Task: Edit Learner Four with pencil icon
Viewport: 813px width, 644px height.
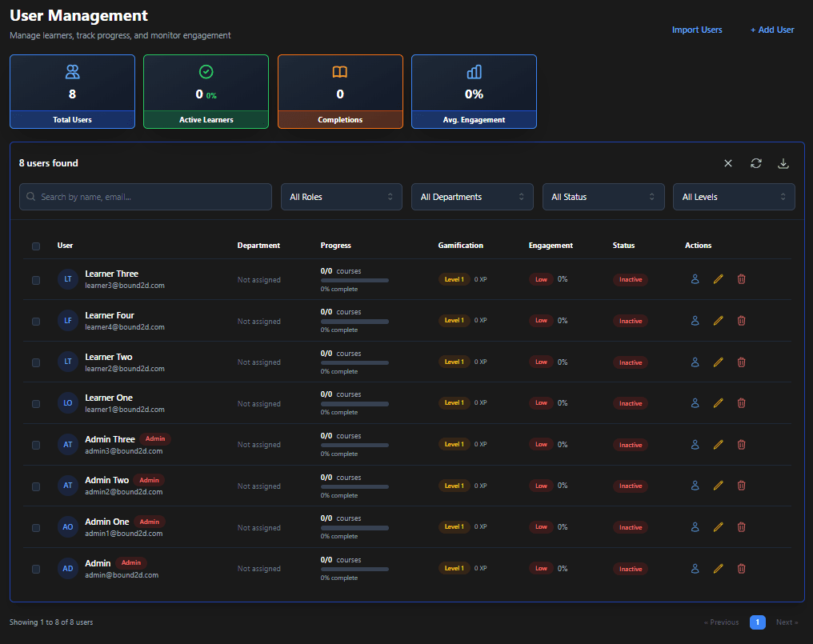Action: (718, 321)
